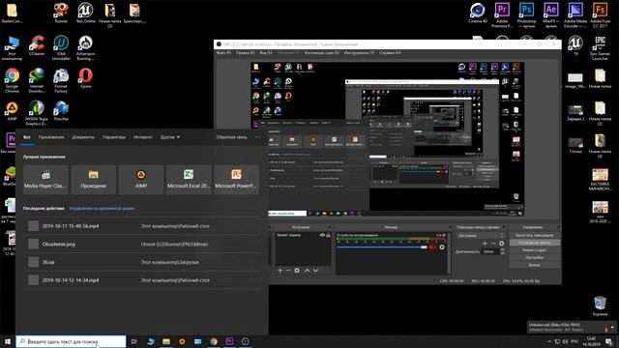Open Adobe Media Encoder desktop icon
The width and height of the screenshot is (619, 348).
(x=575, y=15)
